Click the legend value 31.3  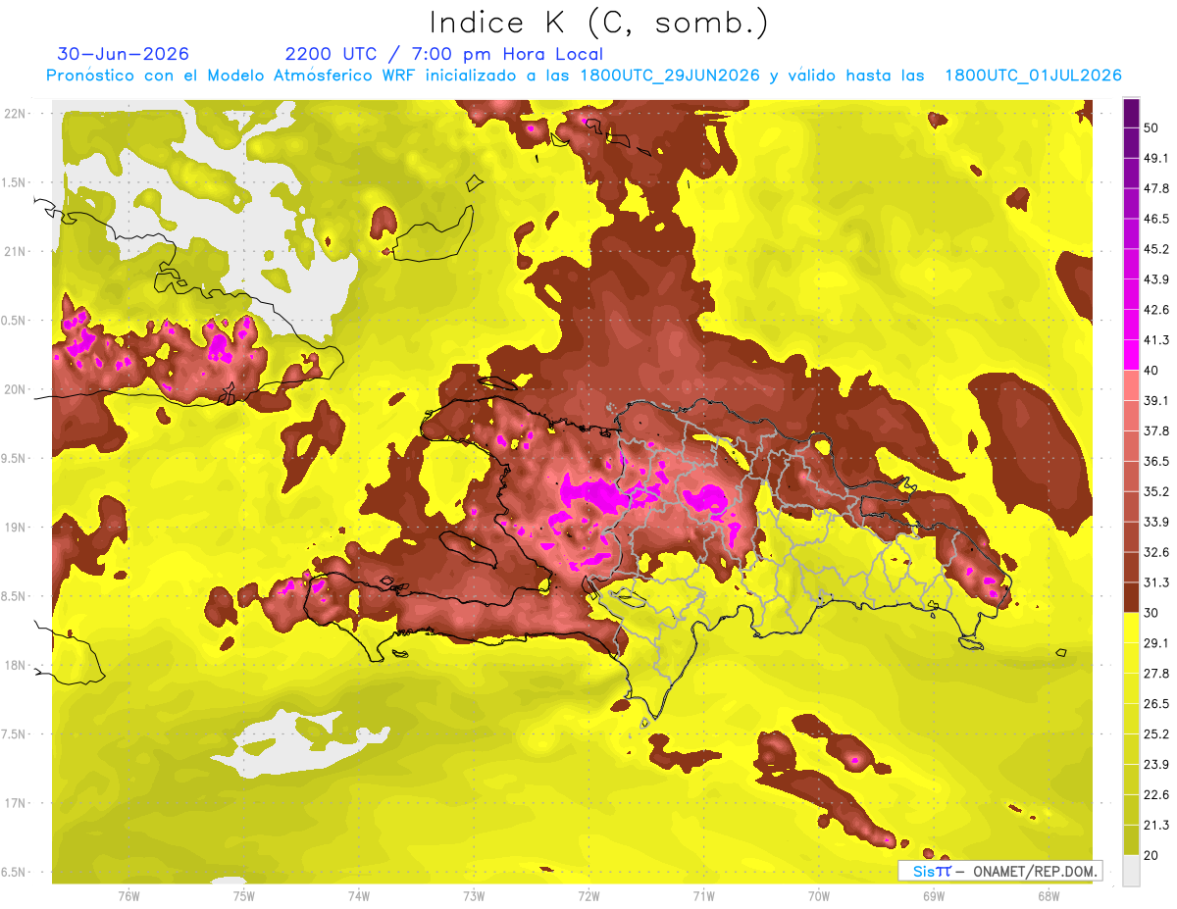pos(1156,583)
